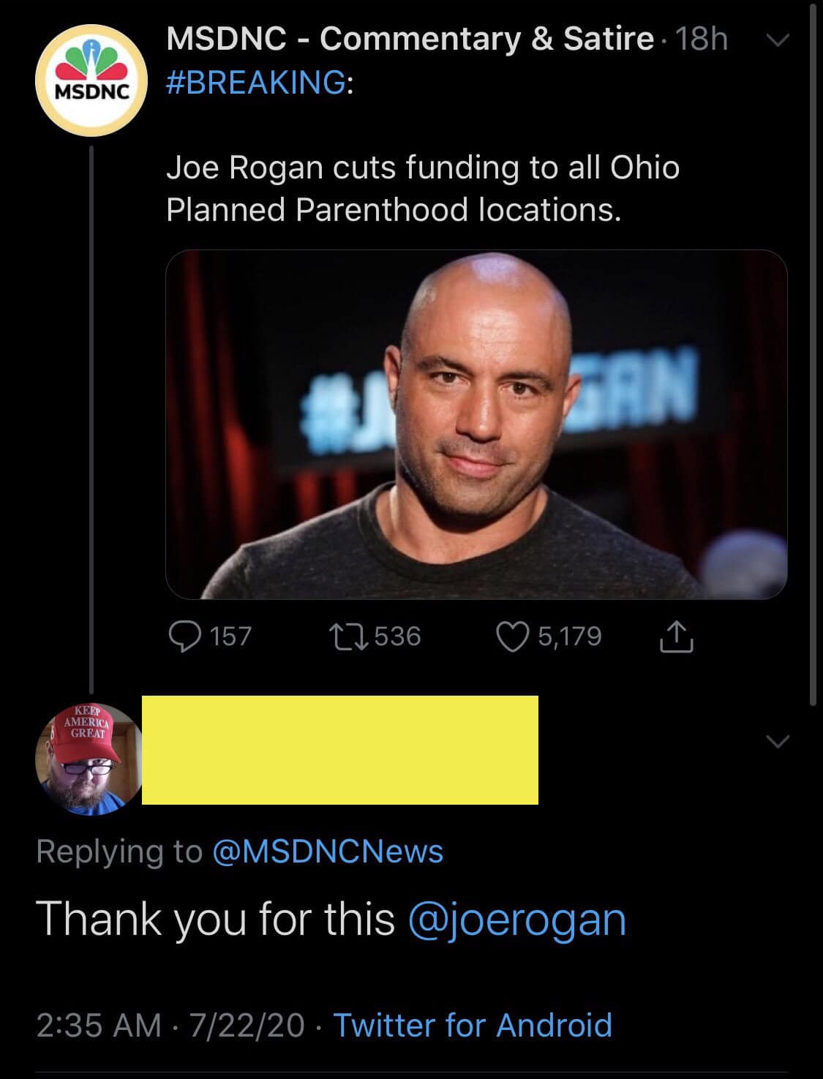Viewport: 823px width, 1079px height.
Task: Tap the share icon under the photo
Action: (x=676, y=636)
